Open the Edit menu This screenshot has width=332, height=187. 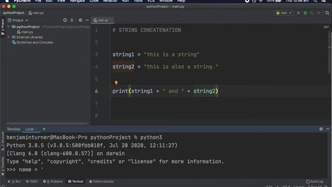(x=49, y=1)
